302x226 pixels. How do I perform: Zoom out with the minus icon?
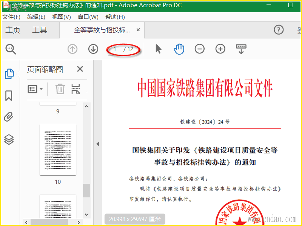tap(200, 49)
